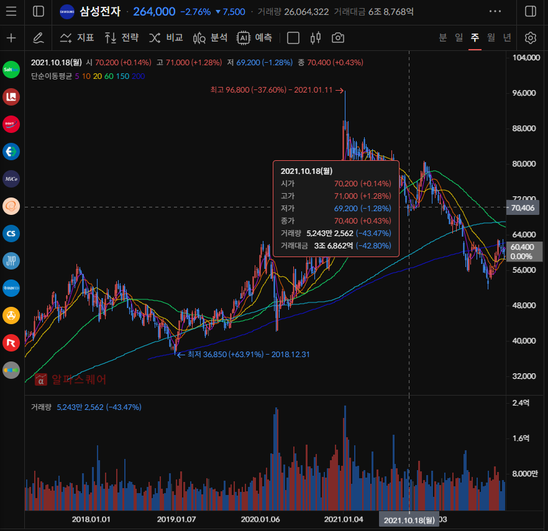Toggle the left sidebar panel
Screen dimensions: 548x531
click(39, 12)
